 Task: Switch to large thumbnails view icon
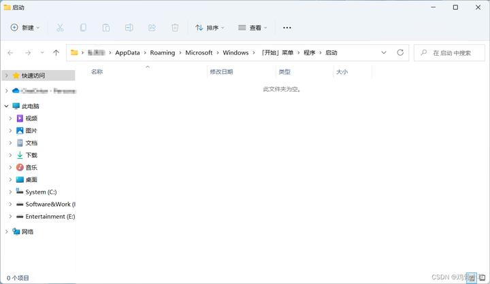(483, 277)
